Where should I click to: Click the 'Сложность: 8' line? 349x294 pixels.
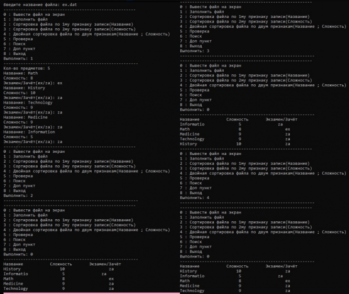pos(18,78)
